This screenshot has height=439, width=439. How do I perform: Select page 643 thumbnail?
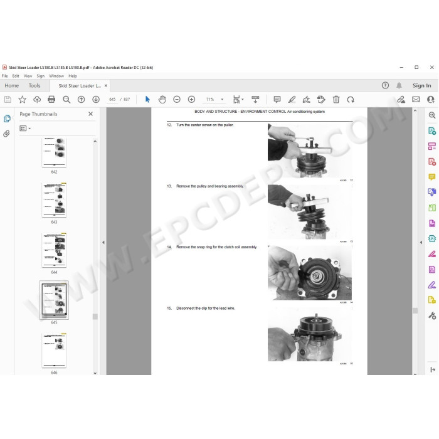(54, 200)
